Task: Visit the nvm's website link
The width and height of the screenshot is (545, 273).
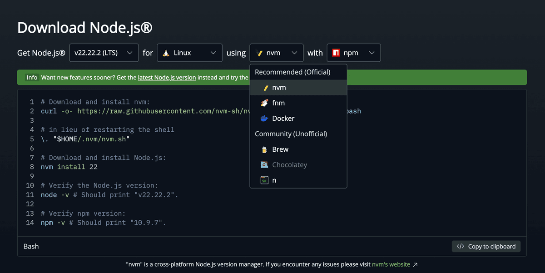Action: point(391,264)
